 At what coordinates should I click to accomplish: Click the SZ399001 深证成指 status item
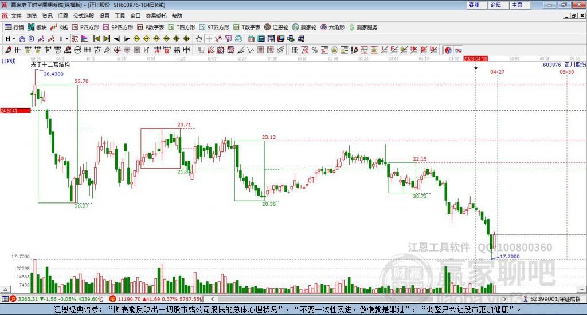point(553,299)
